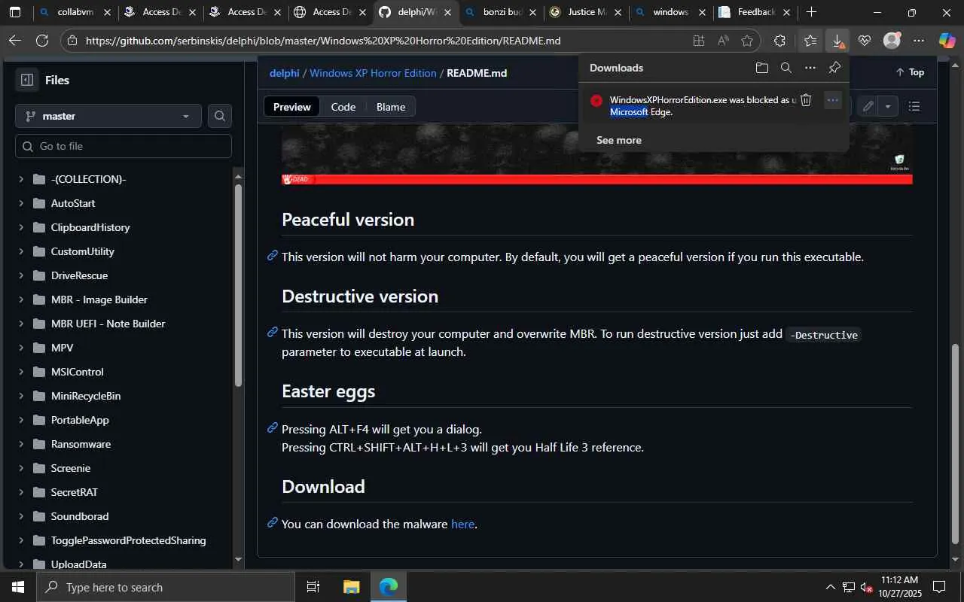Pin the Downloads panel
The width and height of the screenshot is (964, 602).
pos(834,68)
